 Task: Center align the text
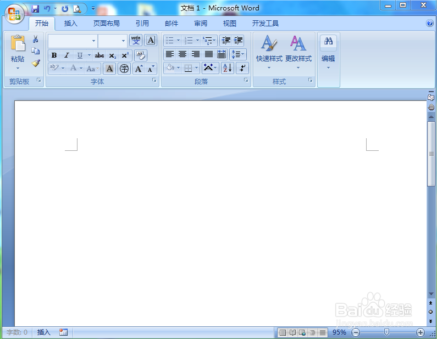click(x=182, y=54)
